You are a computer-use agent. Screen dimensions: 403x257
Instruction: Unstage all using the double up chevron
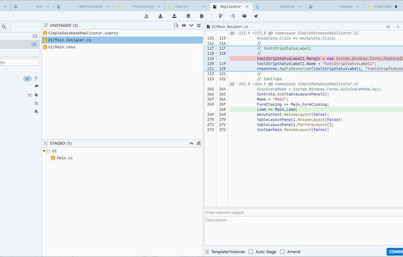tap(199, 144)
